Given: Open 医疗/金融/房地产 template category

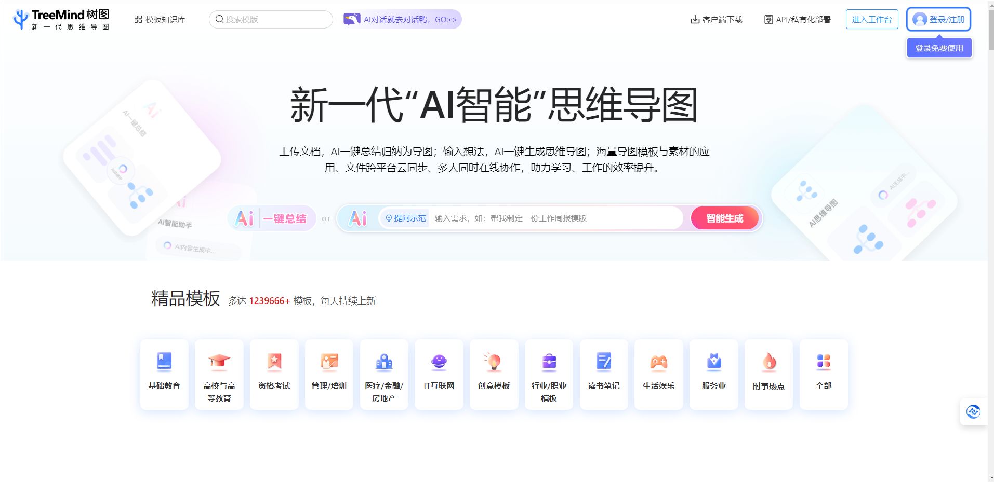Looking at the screenshot, I should click(384, 374).
